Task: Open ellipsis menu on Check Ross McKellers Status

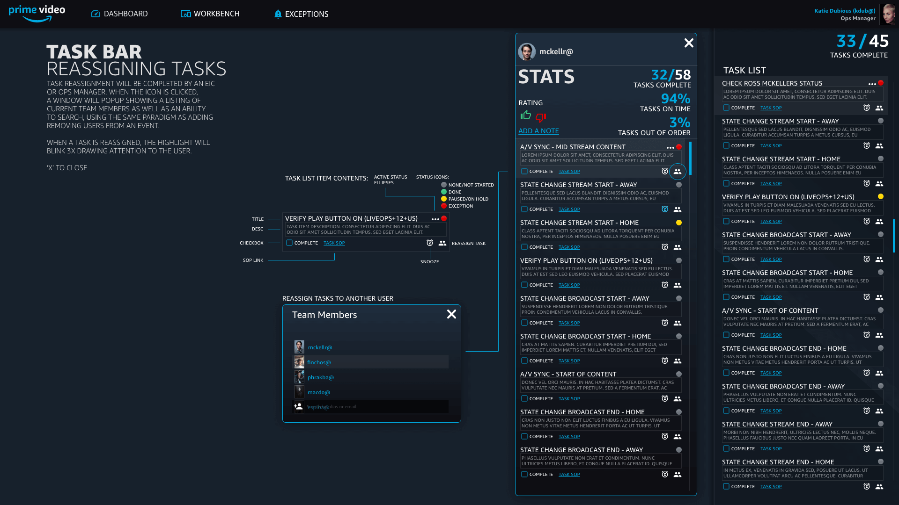Action: pyautogui.click(x=872, y=84)
